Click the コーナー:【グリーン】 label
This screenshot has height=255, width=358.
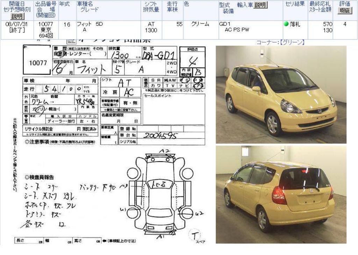click(280, 42)
